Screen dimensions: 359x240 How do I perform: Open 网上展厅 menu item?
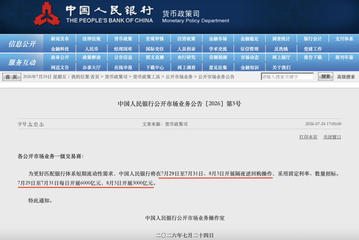(281, 57)
